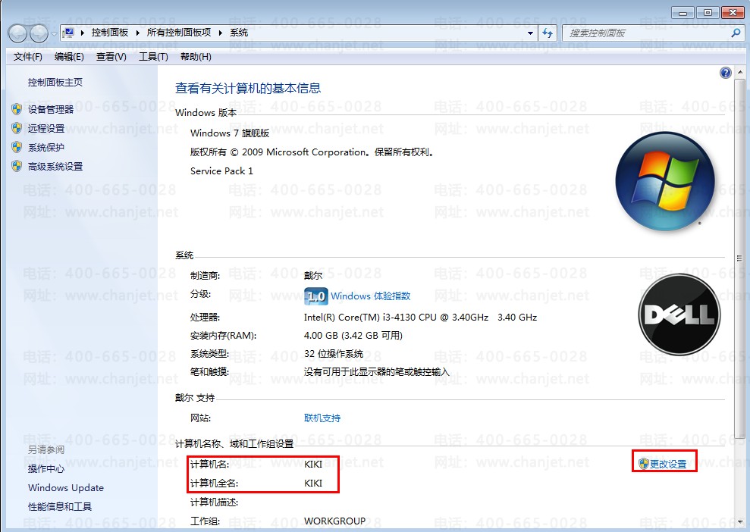Click KIKI value next to 计算机名
The height and width of the screenshot is (532, 750).
[x=313, y=464]
